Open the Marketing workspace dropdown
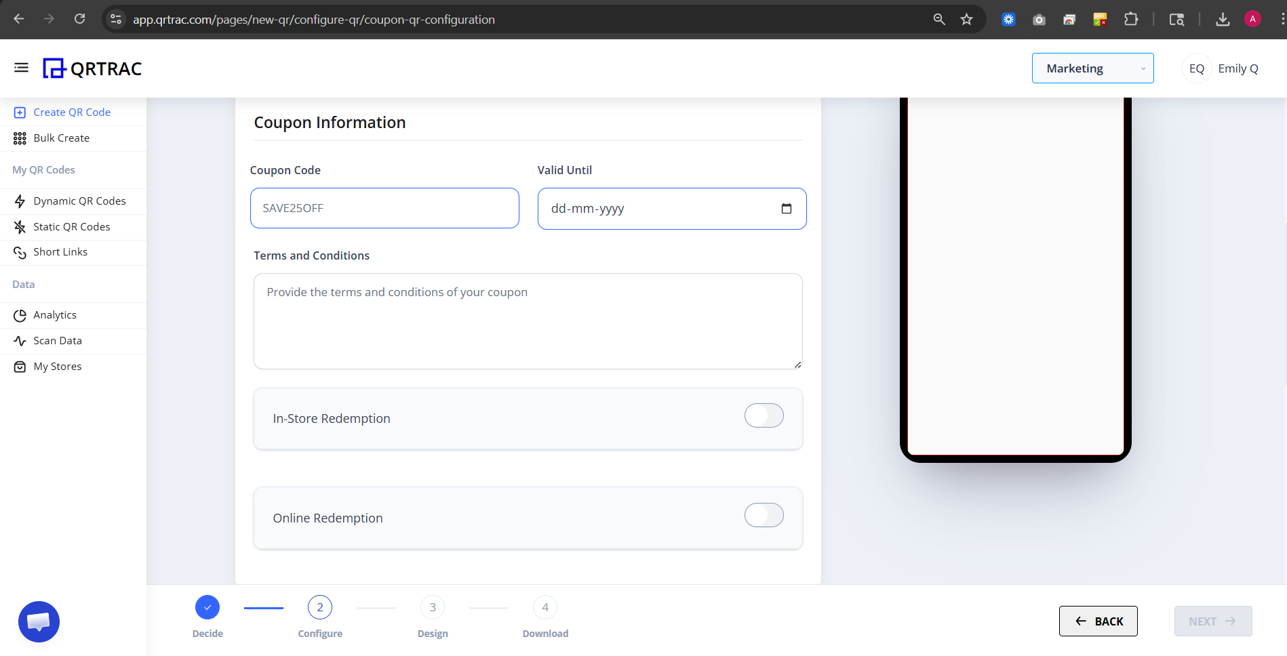 point(1092,68)
